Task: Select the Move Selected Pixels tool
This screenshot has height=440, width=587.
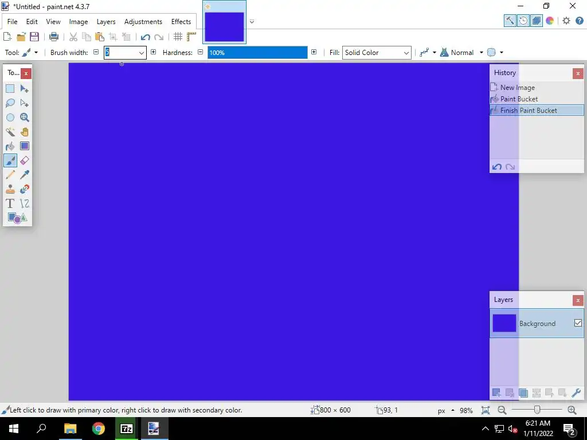Action: coord(24,89)
